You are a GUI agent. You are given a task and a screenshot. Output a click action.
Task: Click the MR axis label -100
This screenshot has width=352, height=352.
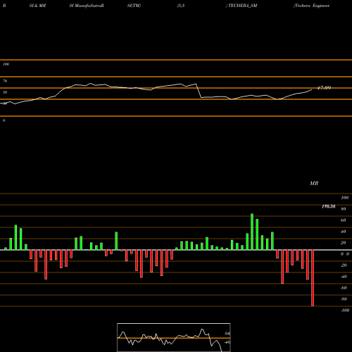click(345, 310)
